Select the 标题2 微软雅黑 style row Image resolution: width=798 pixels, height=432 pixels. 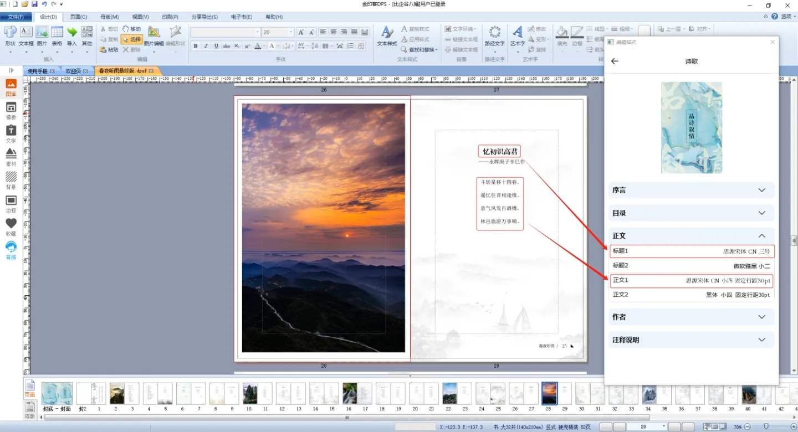690,266
